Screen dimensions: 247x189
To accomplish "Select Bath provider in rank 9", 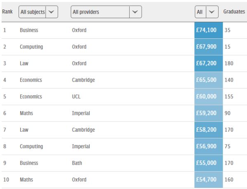I will (77, 163).
